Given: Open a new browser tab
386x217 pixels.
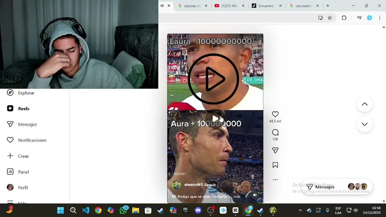Looking at the screenshot, I should (328, 6).
